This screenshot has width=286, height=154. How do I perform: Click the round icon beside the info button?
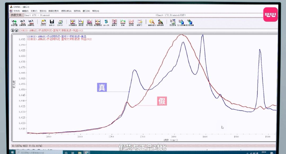click(16, 30)
